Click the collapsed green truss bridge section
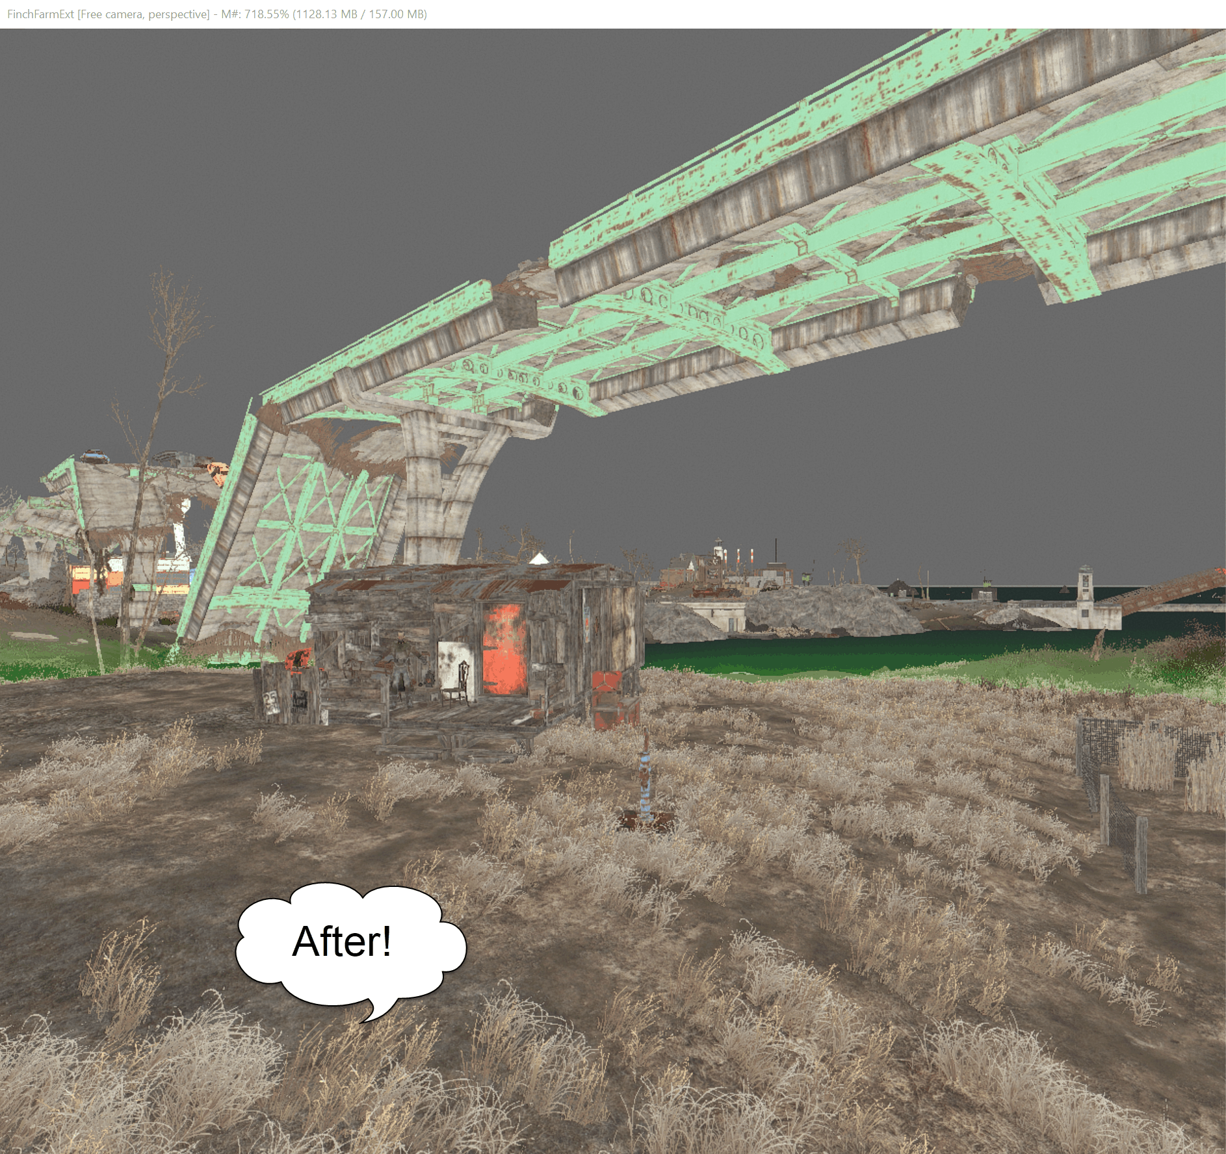 pyautogui.click(x=293, y=533)
